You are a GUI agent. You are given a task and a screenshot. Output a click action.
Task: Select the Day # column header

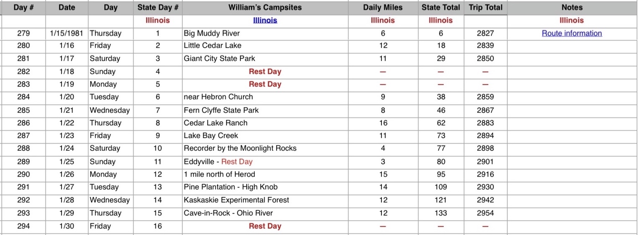pyautogui.click(x=24, y=8)
